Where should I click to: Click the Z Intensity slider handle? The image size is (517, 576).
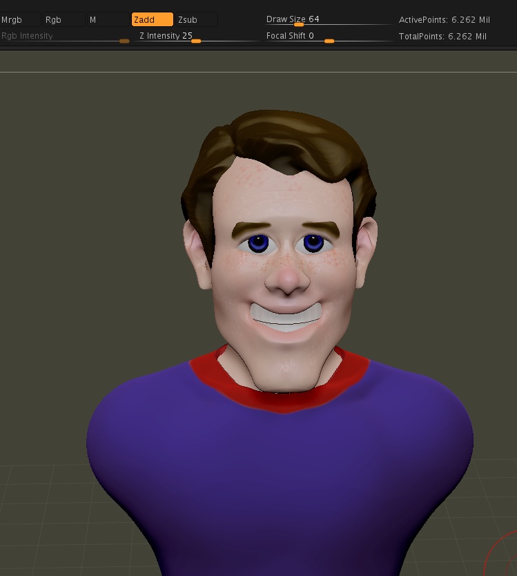pyautogui.click(x=196, y=41)
